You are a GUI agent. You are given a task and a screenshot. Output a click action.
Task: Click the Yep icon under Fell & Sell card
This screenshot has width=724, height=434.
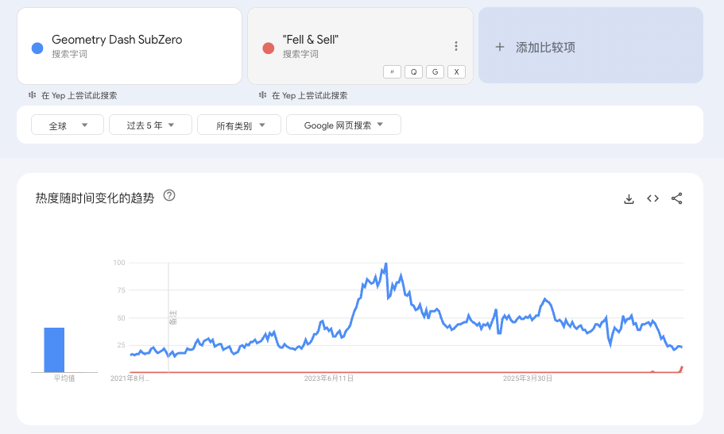263,95
